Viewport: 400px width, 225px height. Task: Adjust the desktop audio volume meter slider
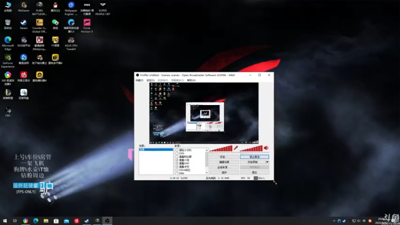pyautogui.click(x=251, y=148)
